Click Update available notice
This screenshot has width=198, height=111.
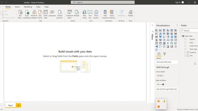click(x=187, y=109)
